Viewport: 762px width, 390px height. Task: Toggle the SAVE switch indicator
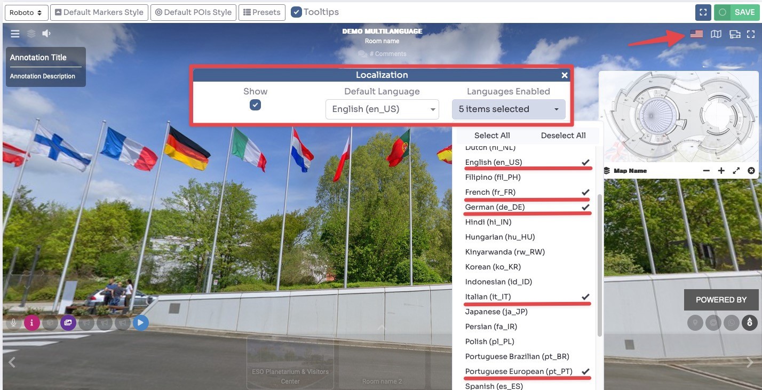(x=723, y=12)
